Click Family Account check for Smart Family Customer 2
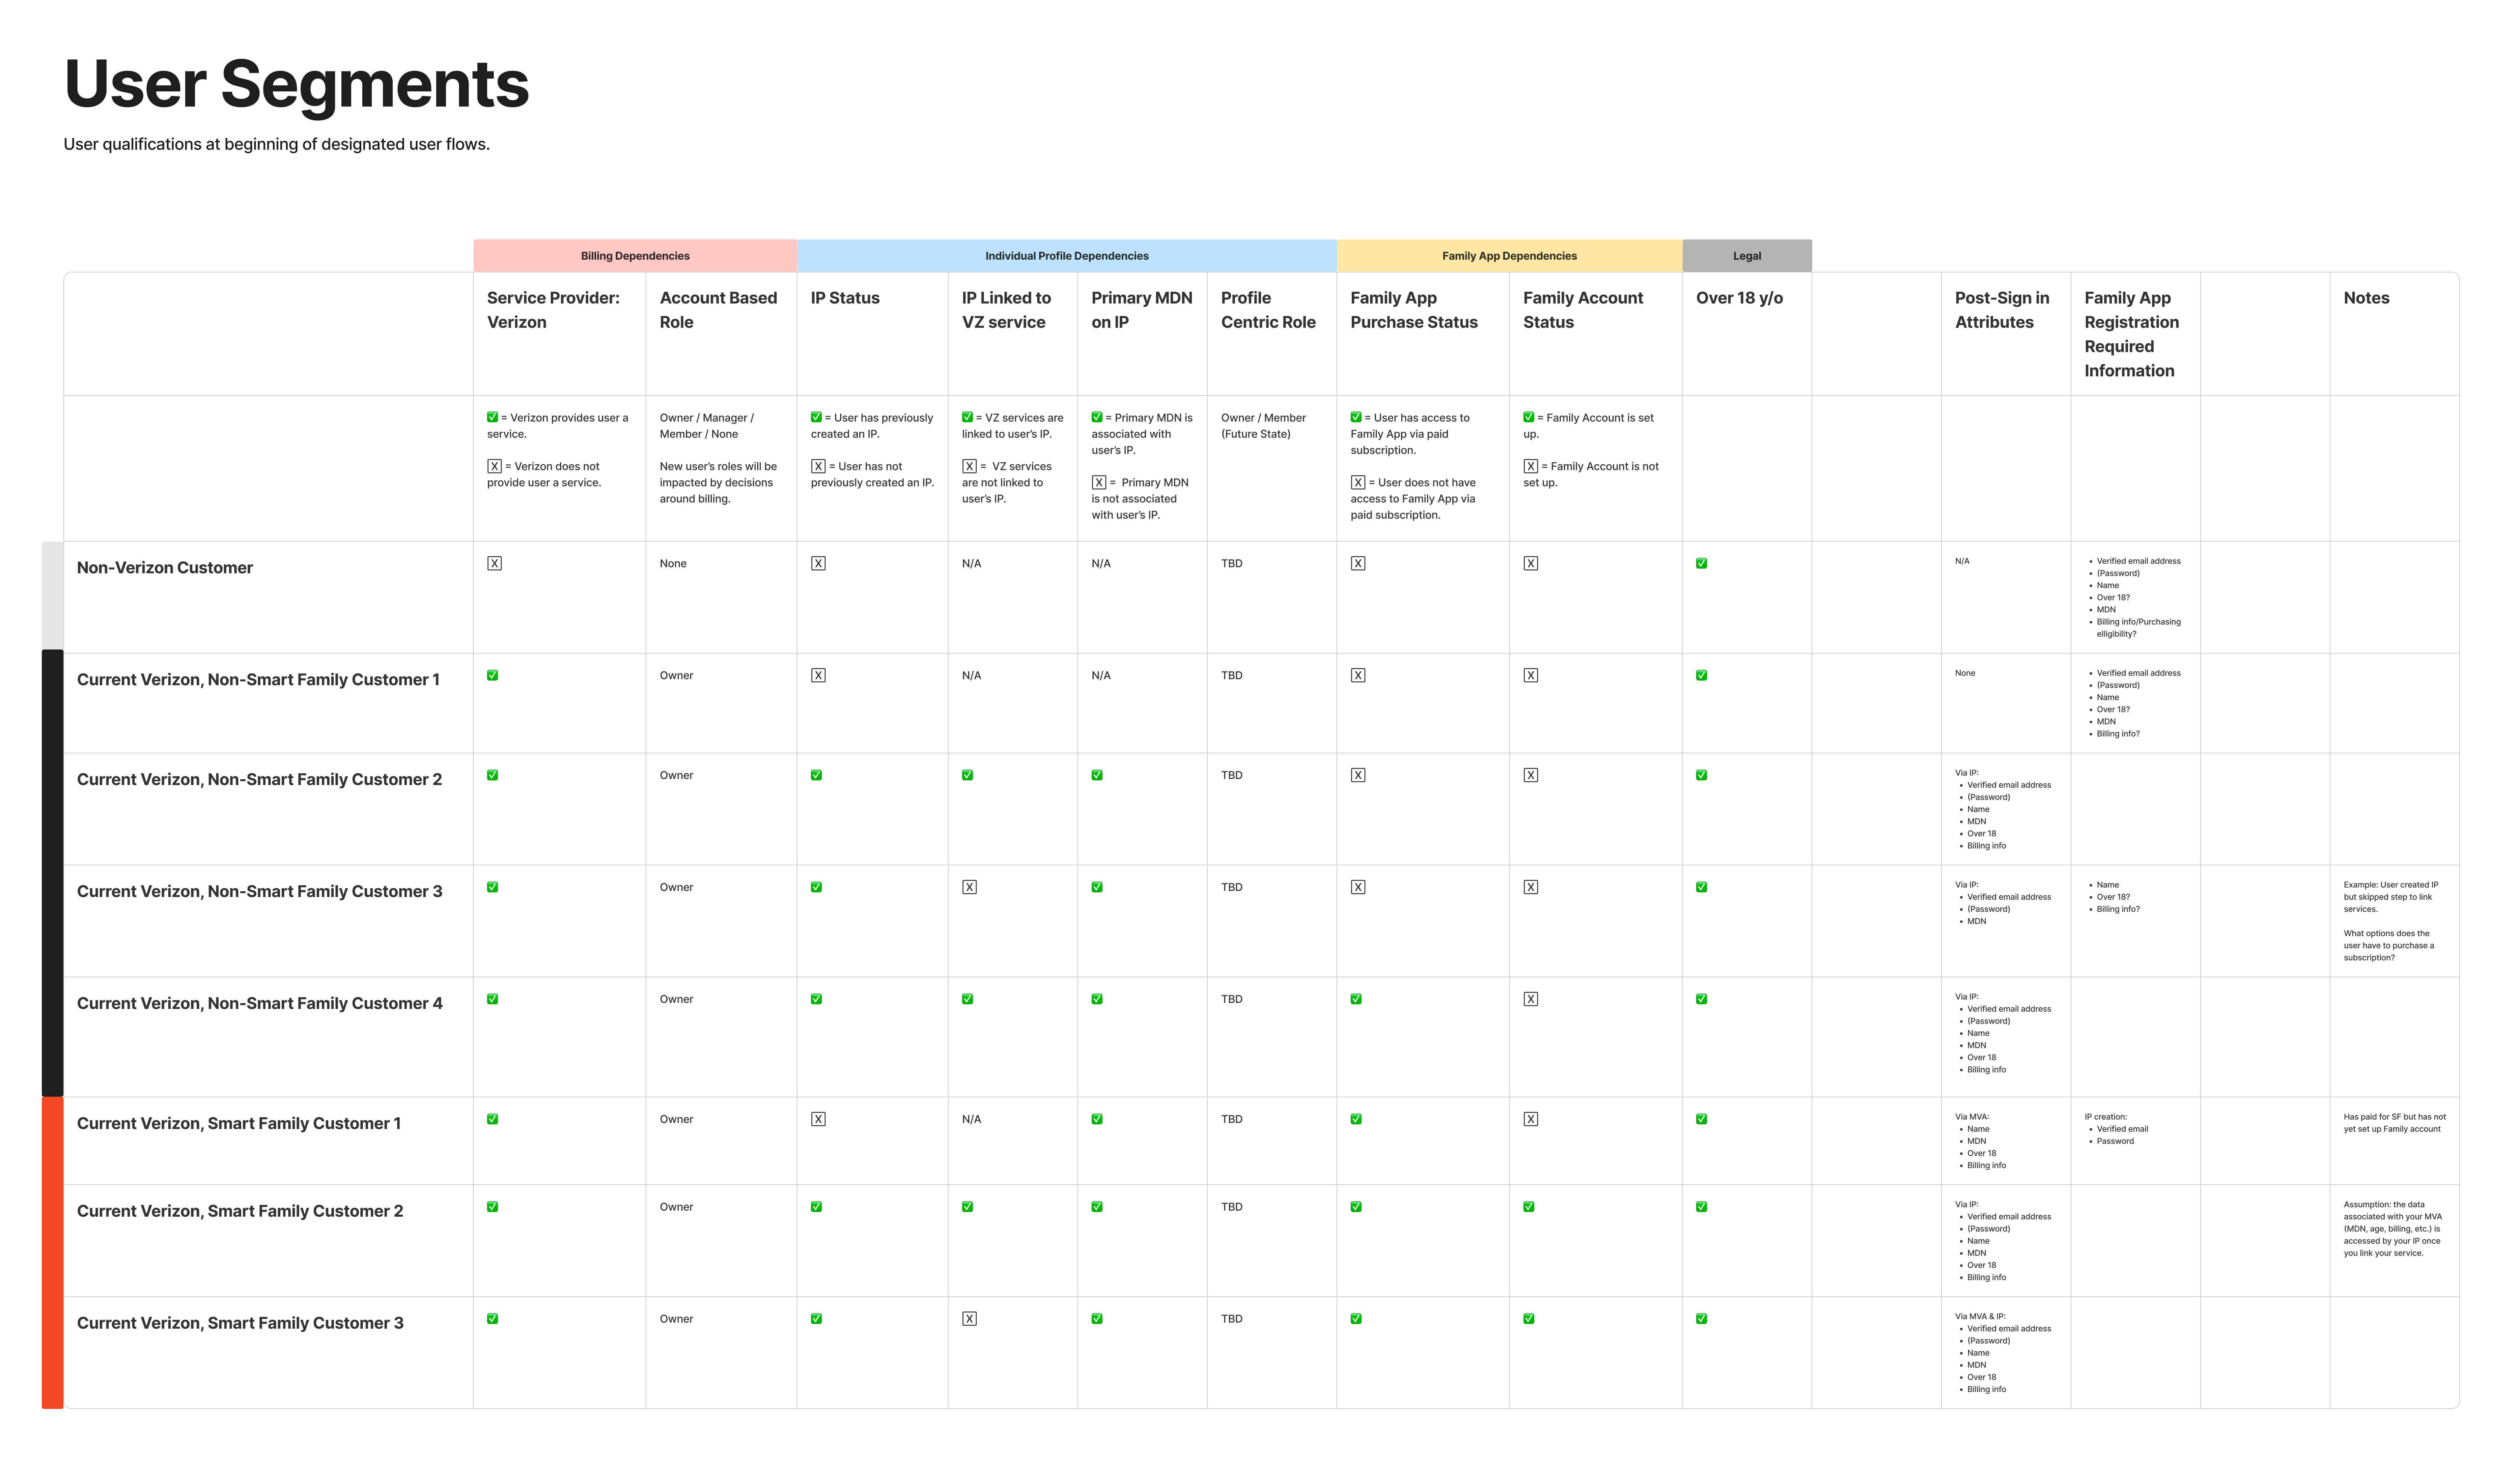Image resolution: width=2520 pixels, height=1475 pixels. click(1529, 1207)
